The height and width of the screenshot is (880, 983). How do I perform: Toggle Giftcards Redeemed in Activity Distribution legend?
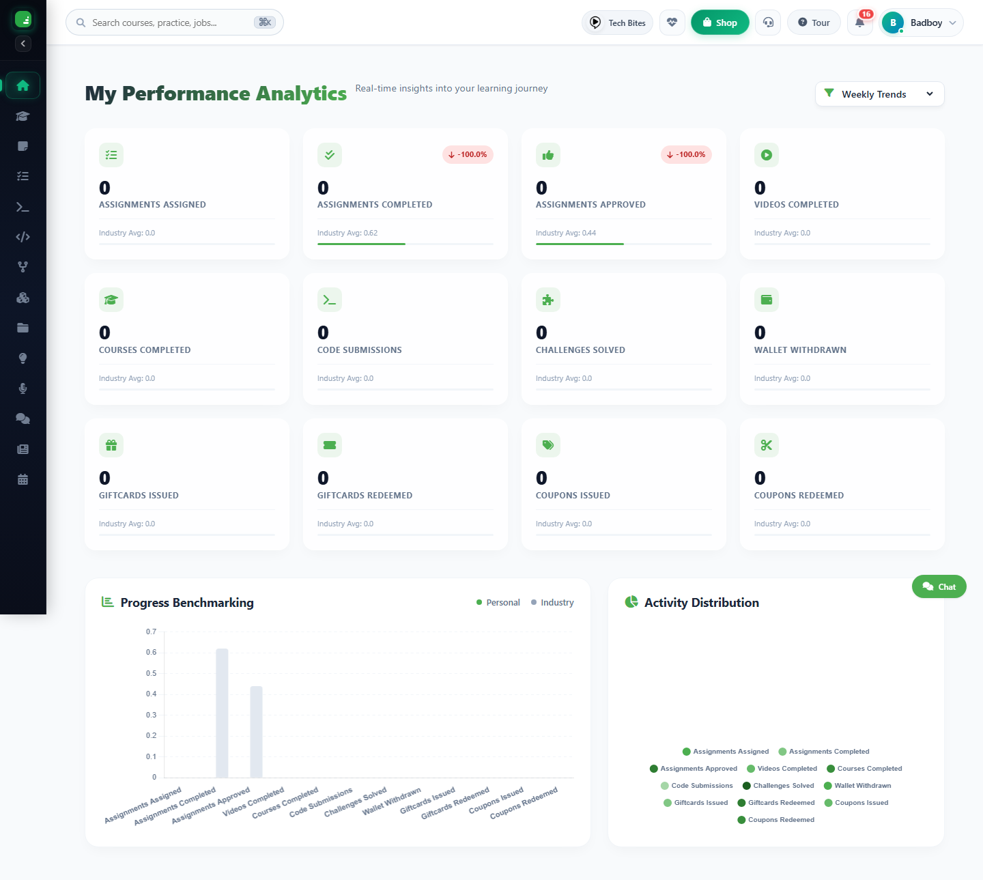776,803
